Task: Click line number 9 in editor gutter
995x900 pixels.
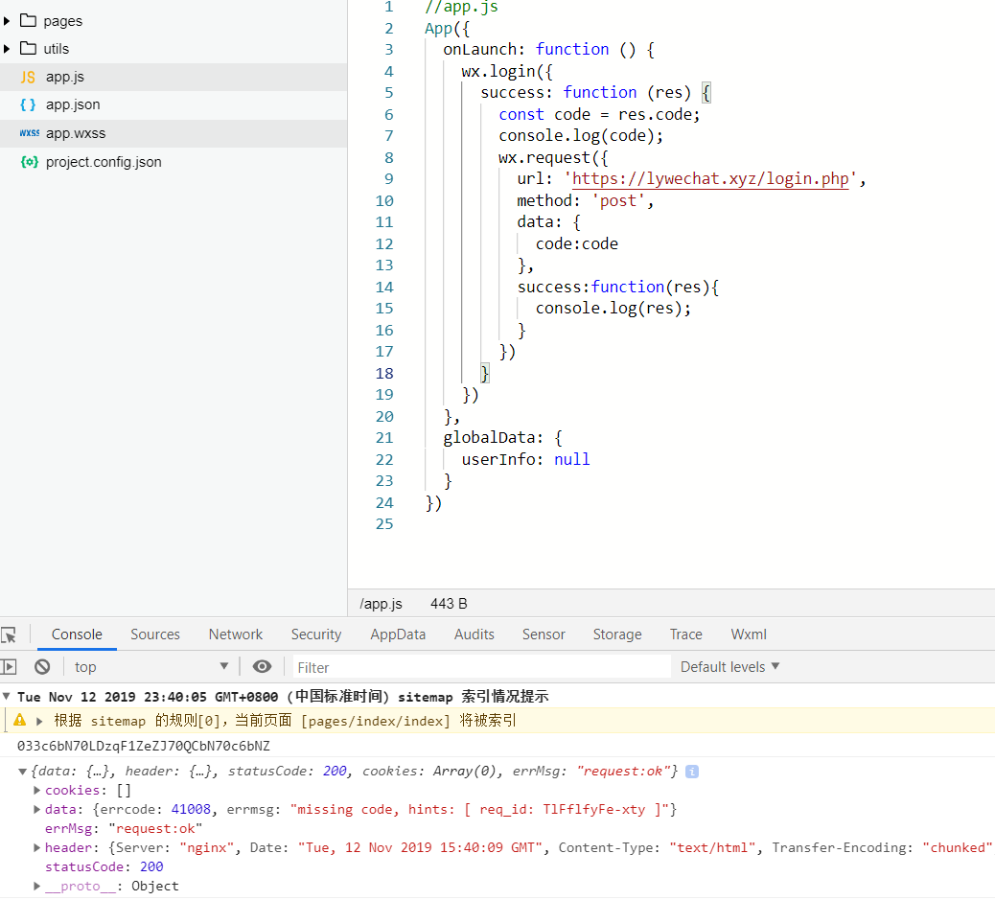Action: [388, 179]
